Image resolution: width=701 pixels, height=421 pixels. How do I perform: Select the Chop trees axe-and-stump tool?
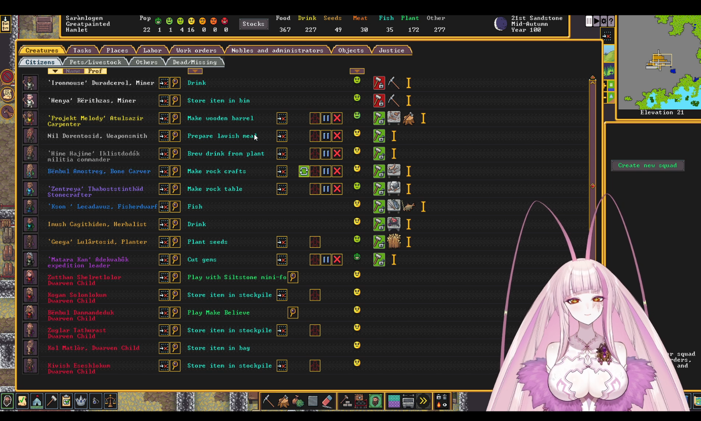(x=283, y=401)
